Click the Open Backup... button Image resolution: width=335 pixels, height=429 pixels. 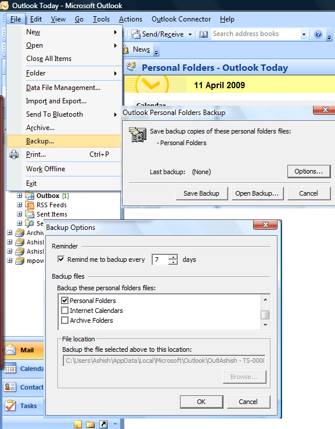[x=257, y=193]
